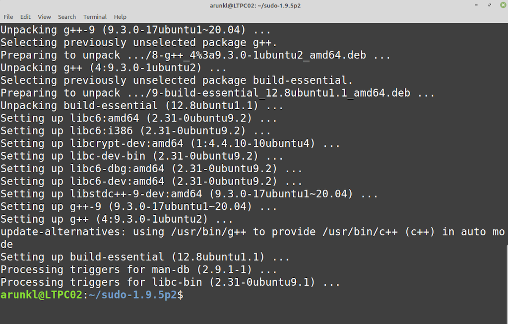Click the Setting up build-essential line

pyautogui.click(x=145, y=257)
